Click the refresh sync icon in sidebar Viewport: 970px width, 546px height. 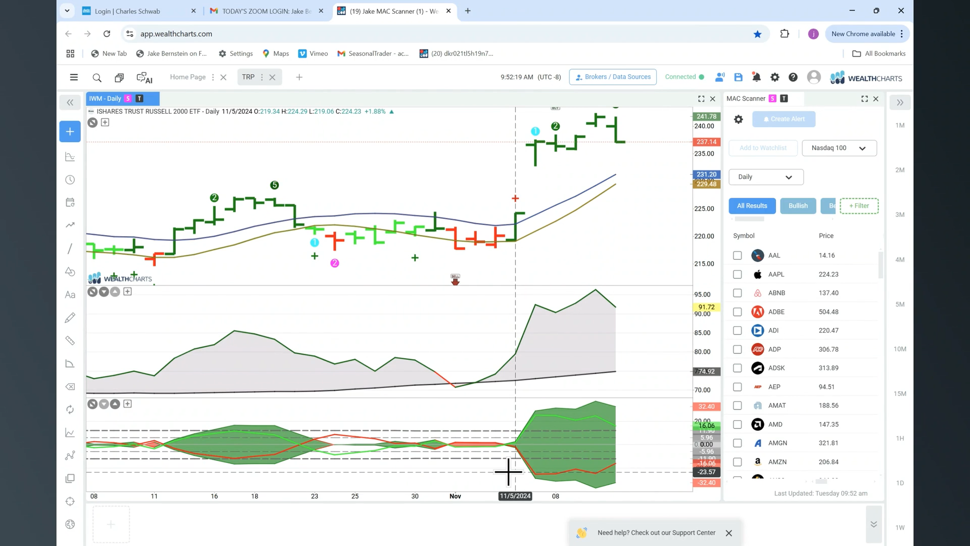(x=70, y=409)
